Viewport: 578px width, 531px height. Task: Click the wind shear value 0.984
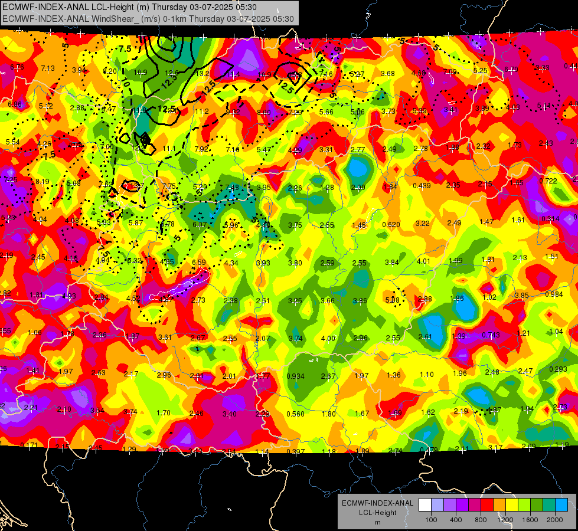click(554, 294)
